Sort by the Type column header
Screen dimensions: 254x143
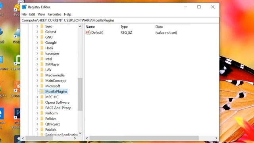[x=124, y=27]
